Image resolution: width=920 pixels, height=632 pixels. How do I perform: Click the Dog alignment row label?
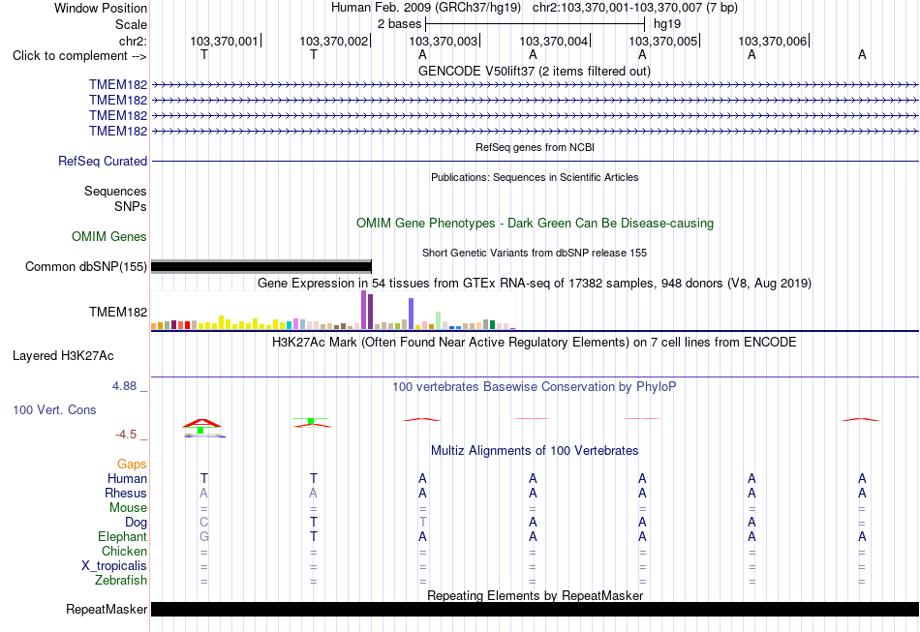(x=137, y=523)
